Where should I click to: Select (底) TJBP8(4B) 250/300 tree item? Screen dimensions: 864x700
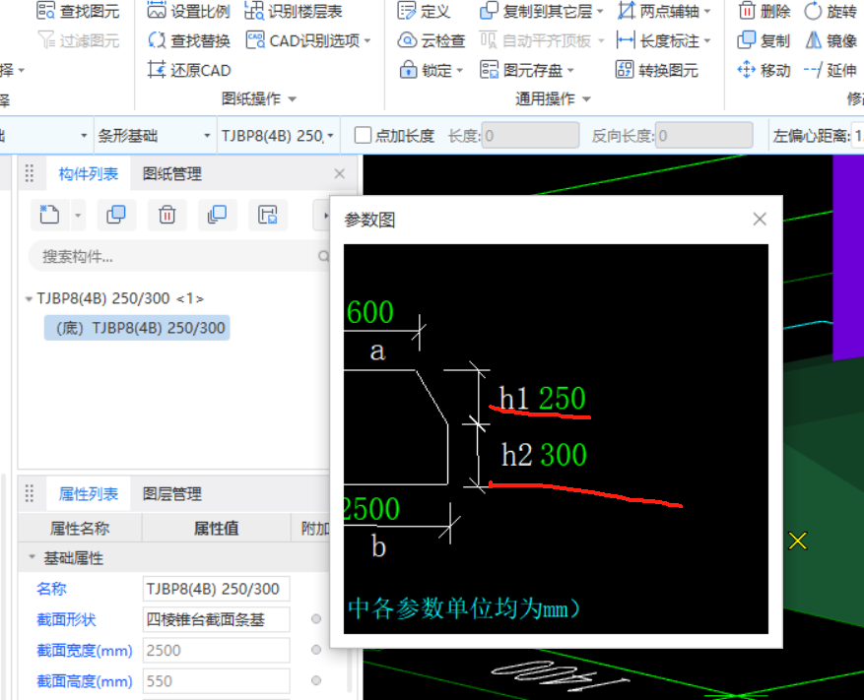[137, 328]
